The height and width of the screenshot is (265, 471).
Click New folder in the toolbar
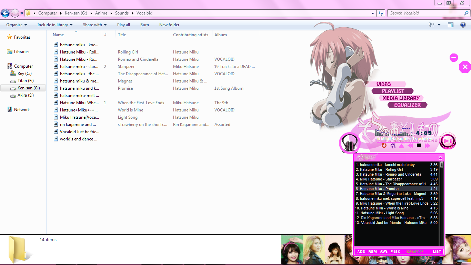(169, 25)
